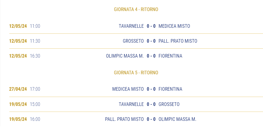The width and height of the screenshot is (263, 128).
Task: Open the Giornata 5 - Ritorno heading
Action: [x=136, y=73]
